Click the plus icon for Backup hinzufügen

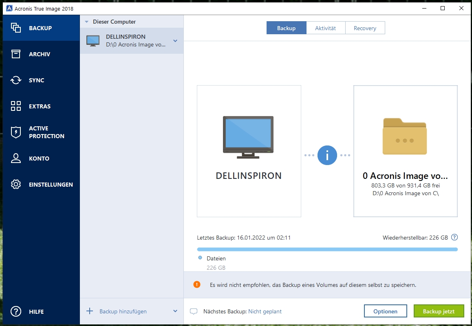click(90, 311)
